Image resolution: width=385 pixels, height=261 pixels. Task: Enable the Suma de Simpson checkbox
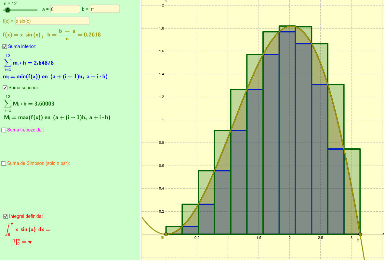tap(4, 164)
